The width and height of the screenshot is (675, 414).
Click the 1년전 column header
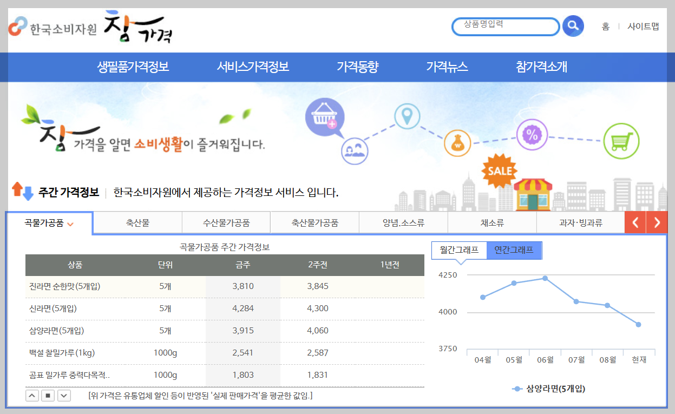390,265
